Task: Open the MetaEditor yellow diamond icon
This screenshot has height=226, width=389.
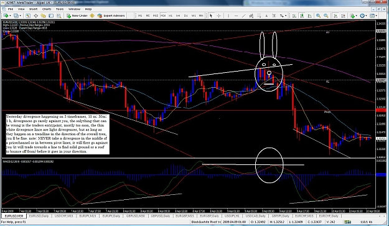Action: (92, 16)
